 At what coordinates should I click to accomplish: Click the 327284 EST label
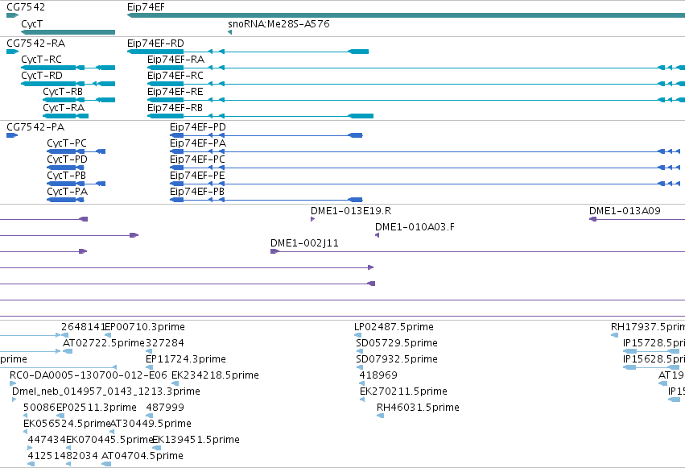164,342
